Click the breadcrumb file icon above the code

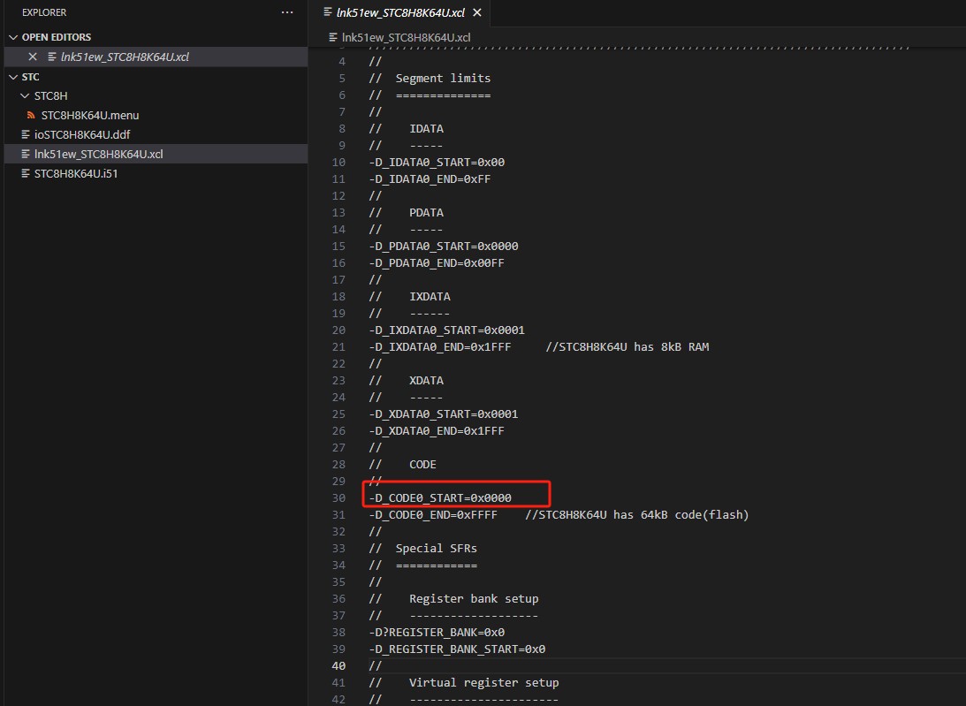pyautogui.click(x=333, y=38)
